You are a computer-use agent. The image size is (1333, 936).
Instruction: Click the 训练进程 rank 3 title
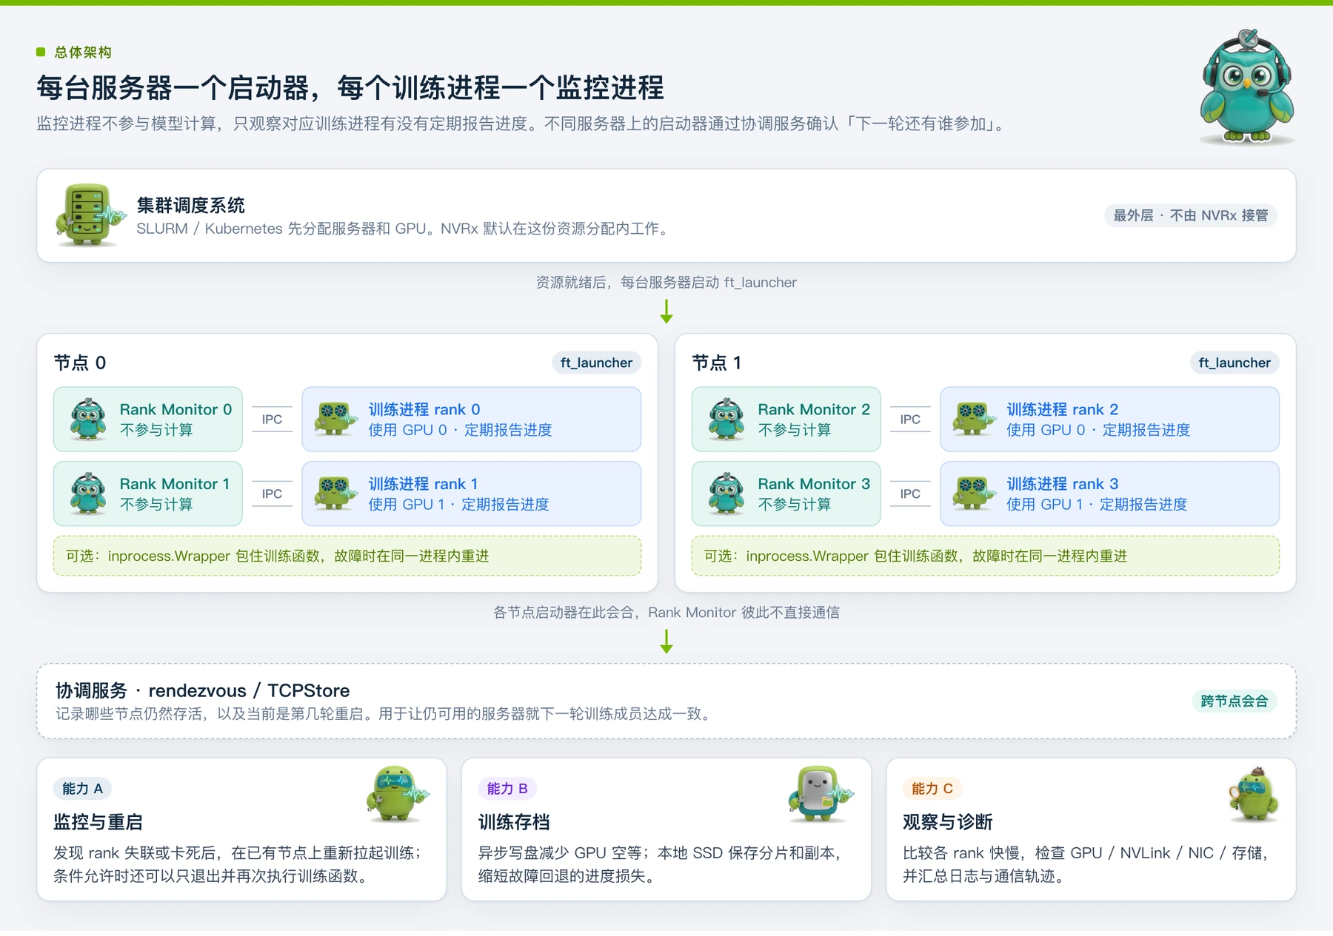(1063, 484)
